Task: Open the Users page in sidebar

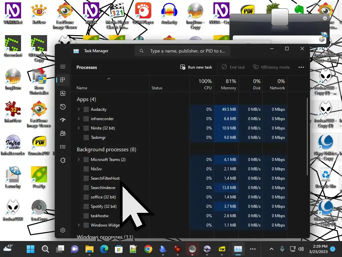Action: click(x=63, y=133)
